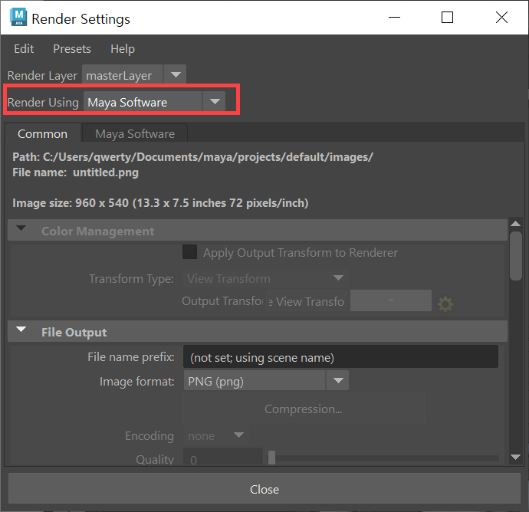Click the File name prefix field
Viewport: 529px width, 512px height.
click(340, 357)
